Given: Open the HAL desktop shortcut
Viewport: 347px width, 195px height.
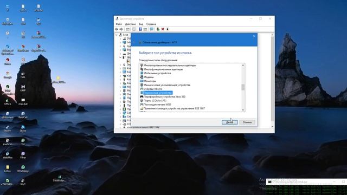Looking at the screenshot, I should point(23,75).
